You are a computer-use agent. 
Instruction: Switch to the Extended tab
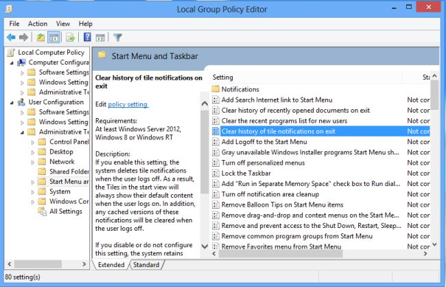point(111,265)
